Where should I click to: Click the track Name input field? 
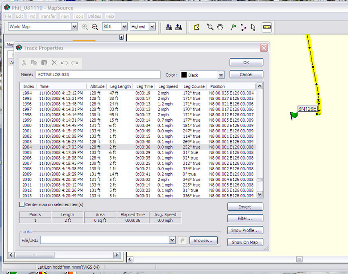tap(98, 75)
